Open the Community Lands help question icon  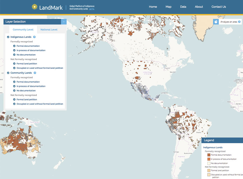click(x=35, y=73)
